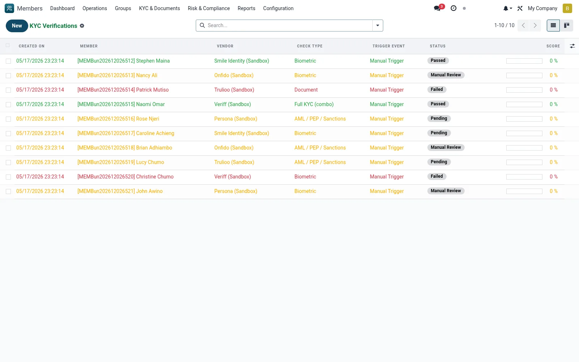
Task: Select the Lucy Chumo row checkbox
Action: (x=8, y=163)
